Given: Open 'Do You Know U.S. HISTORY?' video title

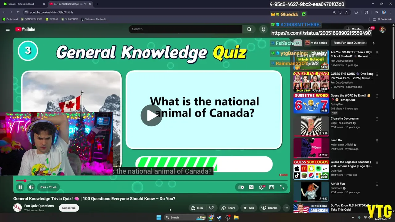Looking at the screenshot, I should pos(350,208).
